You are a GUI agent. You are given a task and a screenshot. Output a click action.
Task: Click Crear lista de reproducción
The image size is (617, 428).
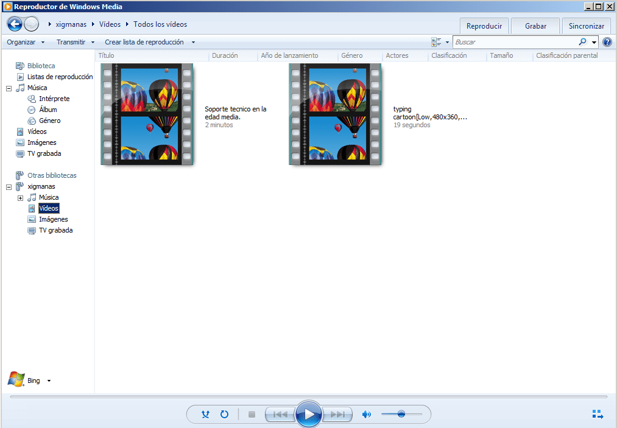(144, 42)
